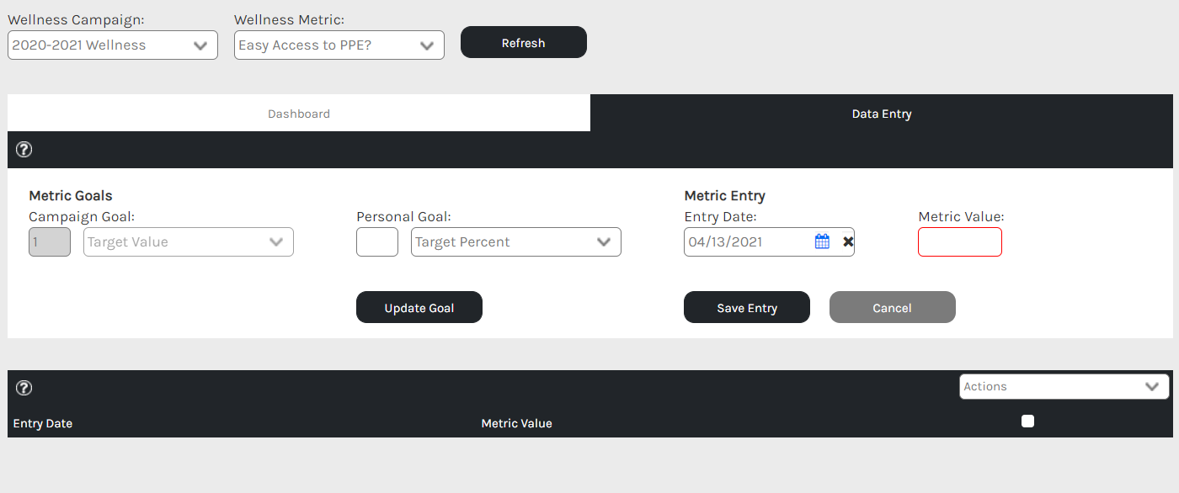
Task: Click the Update Goal button
Action: click(419, 308)
